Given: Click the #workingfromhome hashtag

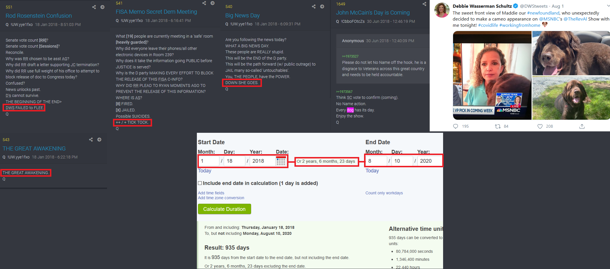Looking at the screenshot, I should pos(520,25).
